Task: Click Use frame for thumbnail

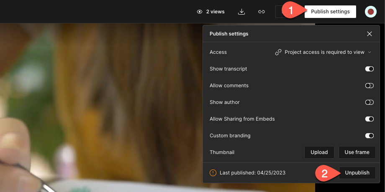Action: point(357,152)
